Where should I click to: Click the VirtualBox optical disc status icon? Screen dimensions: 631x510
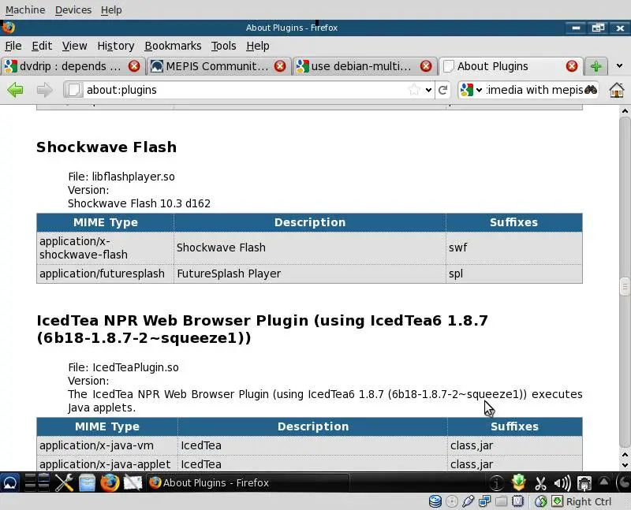coord(452,501)
